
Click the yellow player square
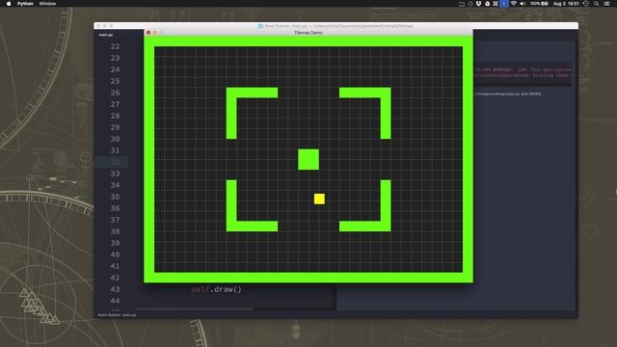[x=319, y=199]
